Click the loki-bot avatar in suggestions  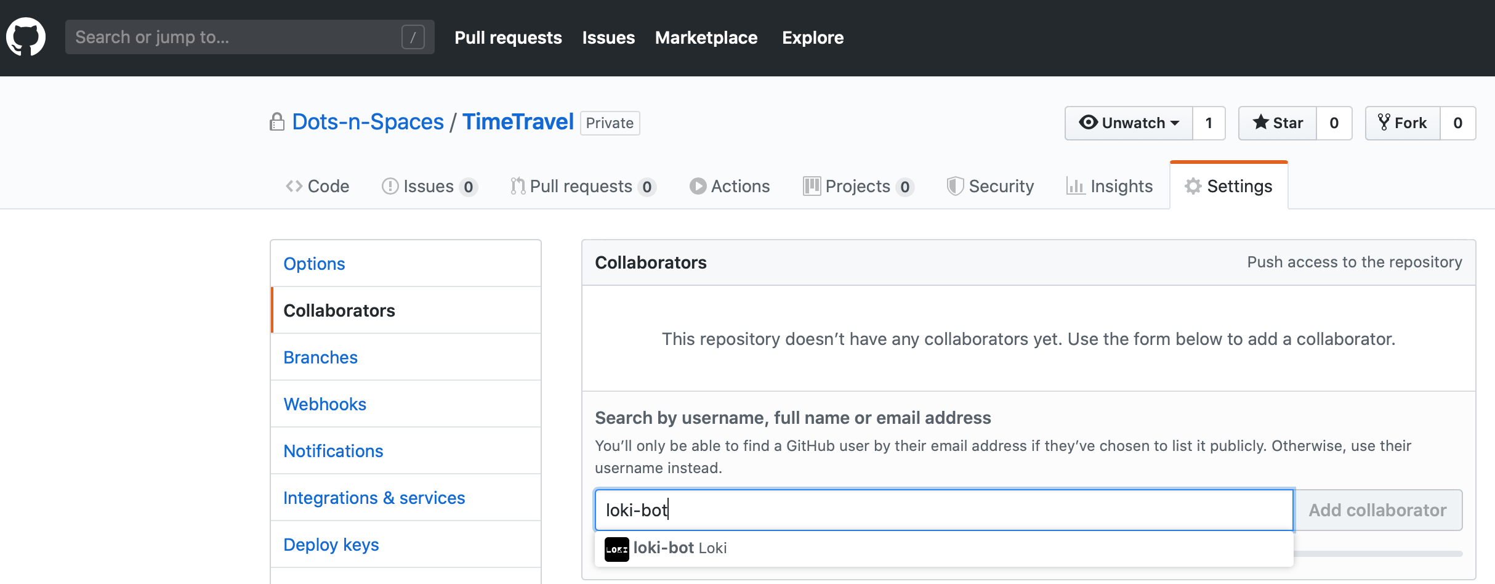pos(616,549)
